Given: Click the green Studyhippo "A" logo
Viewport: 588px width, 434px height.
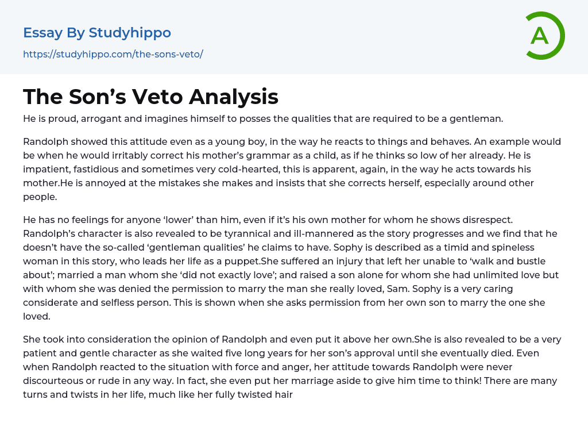Looking at the screenshot, I should click(544, 36).
